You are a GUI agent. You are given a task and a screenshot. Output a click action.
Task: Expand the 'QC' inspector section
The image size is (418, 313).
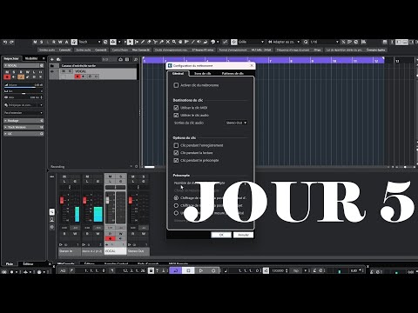(x=24, y=134)
